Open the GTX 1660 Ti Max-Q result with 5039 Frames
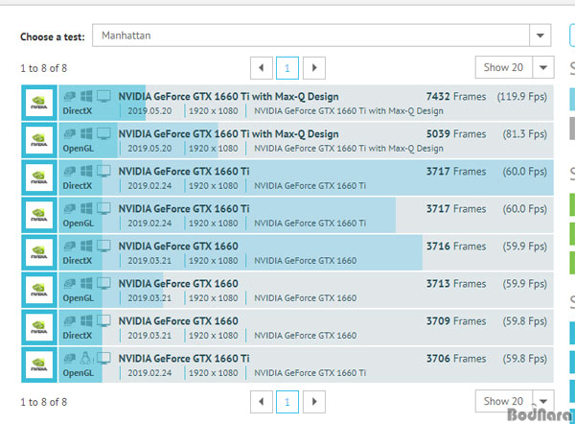 click(x=228, y=134)
